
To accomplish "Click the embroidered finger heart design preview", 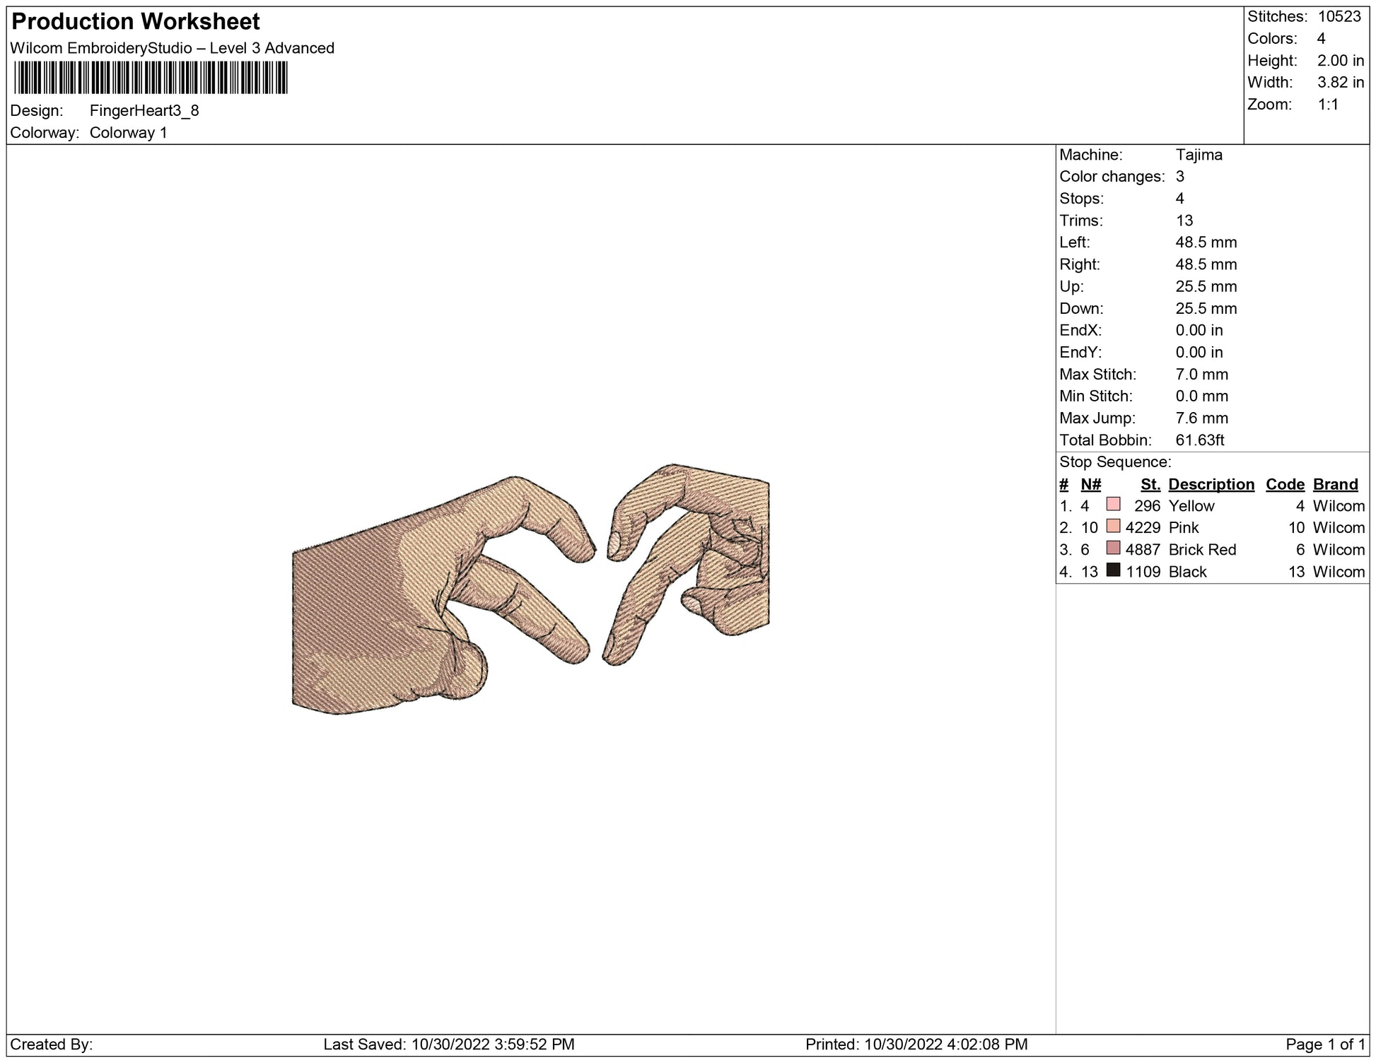I will pos(530,589).
